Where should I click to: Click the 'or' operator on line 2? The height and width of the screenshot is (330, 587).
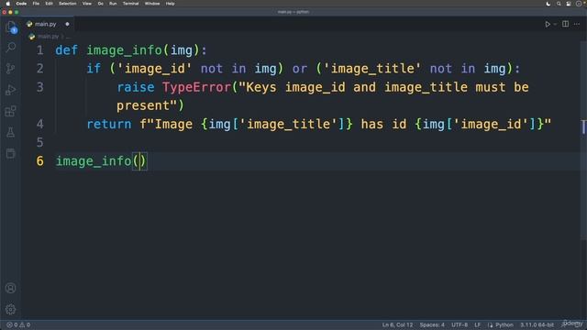pos(300,69)
